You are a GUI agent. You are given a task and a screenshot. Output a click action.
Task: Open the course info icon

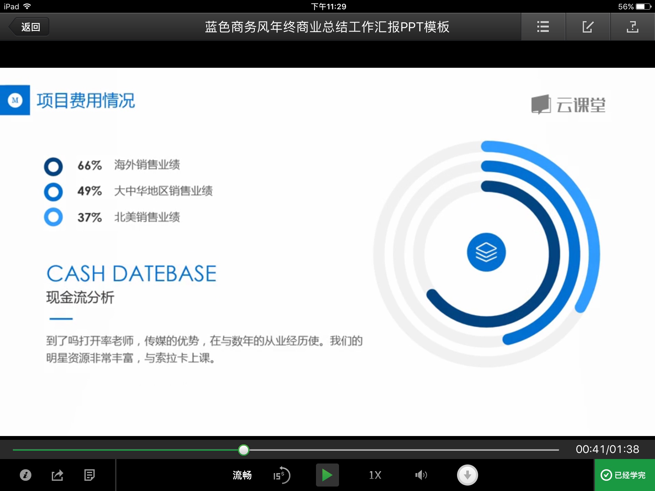point(26,475)
